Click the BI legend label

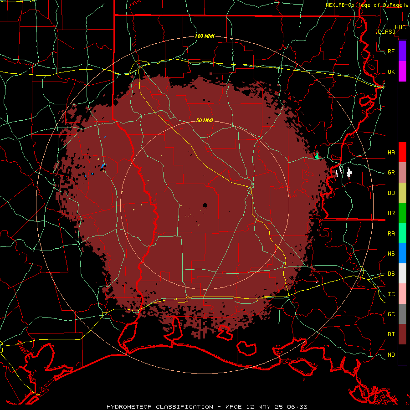[x=391, y=334]
